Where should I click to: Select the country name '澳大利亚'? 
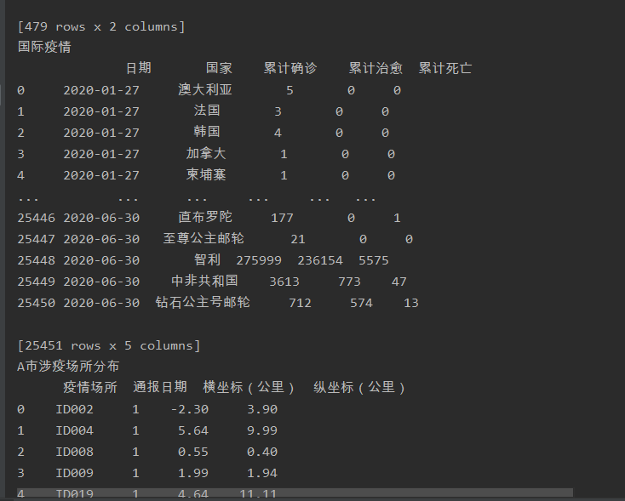click(x=205, y=89)
